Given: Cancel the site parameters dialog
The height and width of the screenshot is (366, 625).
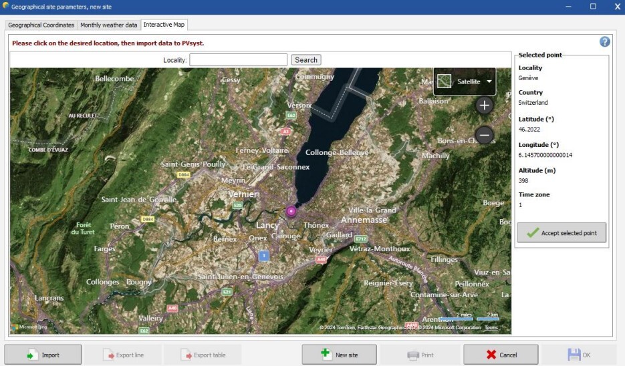Looking at the screenshot, I should (x=501, y=355).
